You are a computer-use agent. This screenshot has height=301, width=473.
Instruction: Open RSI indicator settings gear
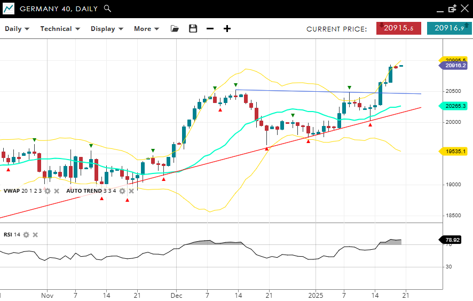pyautogui.click(x=26, y=235)
